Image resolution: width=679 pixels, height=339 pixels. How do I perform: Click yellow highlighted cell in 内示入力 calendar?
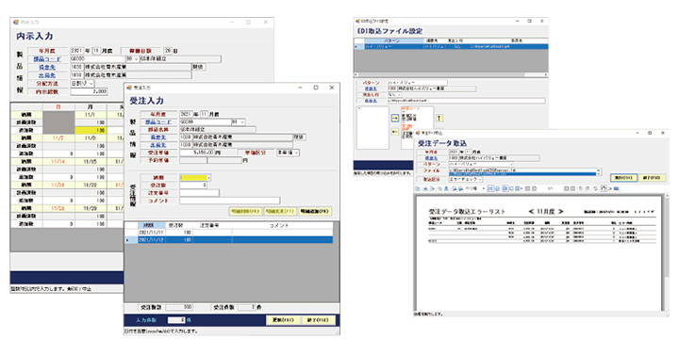coord(91,130)
